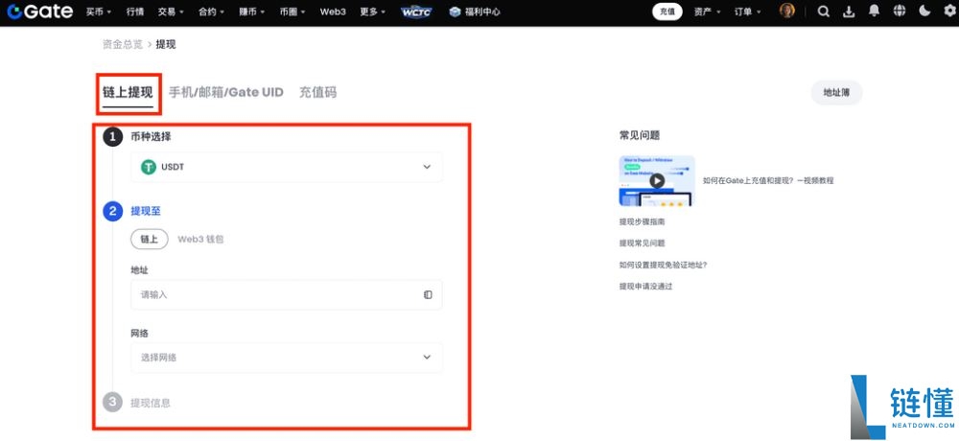Viewport: 959px width, 441px height.
Task: Select the Web3 钱包 option
Action: tap(200, 239)
